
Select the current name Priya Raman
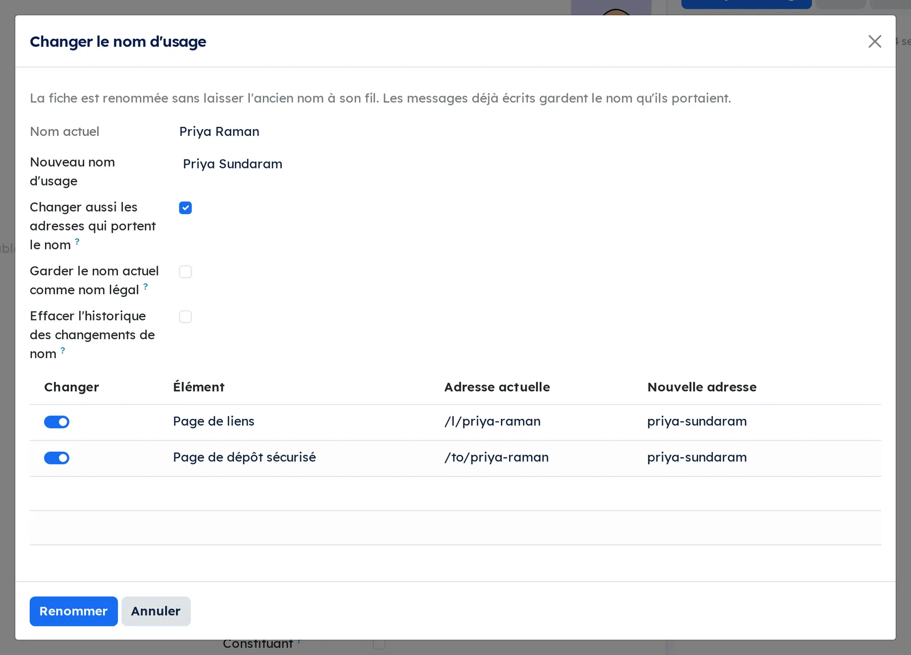(x=219, y=131)
